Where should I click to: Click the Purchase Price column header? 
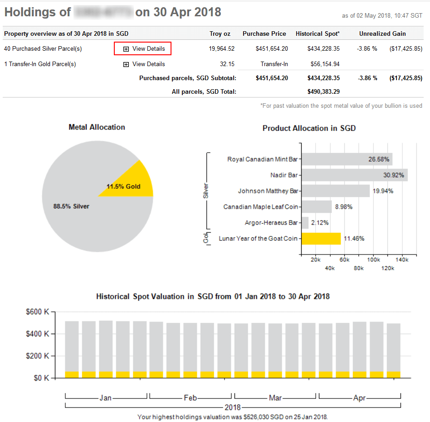[264, 34]
